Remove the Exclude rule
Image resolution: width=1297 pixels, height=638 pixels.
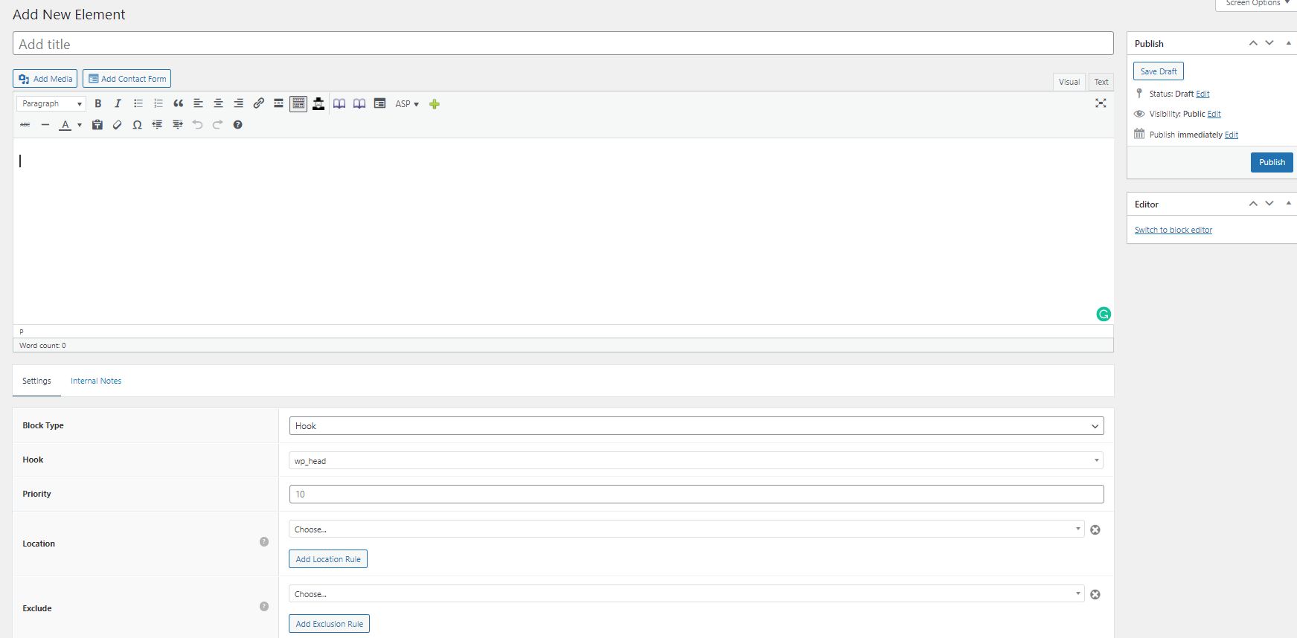[x=1095, y=594]
